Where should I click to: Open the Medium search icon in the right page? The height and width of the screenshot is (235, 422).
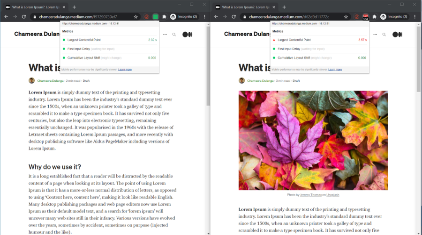pos(384,34)
